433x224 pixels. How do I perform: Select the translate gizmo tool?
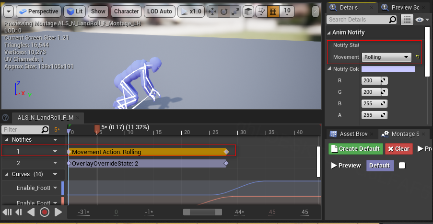point(212,11)
